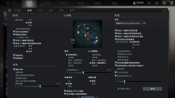The height and width of the screenshot is (98, 175).
Task: Toggle 按住ALT键显示英雄位置 checkbox
Action: click(x=116, y=30)
